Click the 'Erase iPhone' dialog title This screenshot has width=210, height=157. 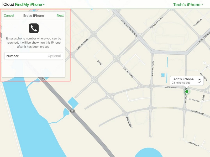click(34, 16)
